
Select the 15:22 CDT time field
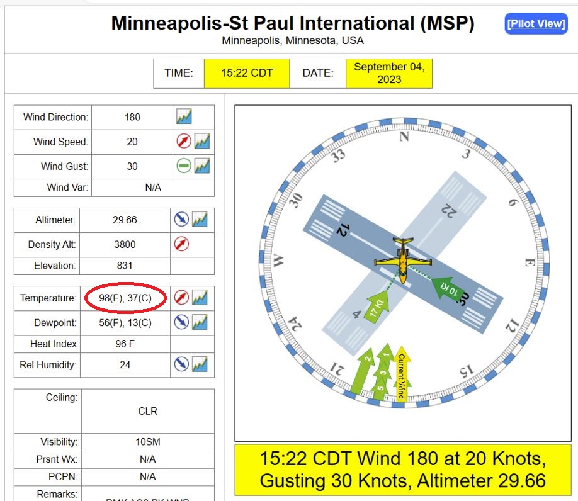point(247,73)
